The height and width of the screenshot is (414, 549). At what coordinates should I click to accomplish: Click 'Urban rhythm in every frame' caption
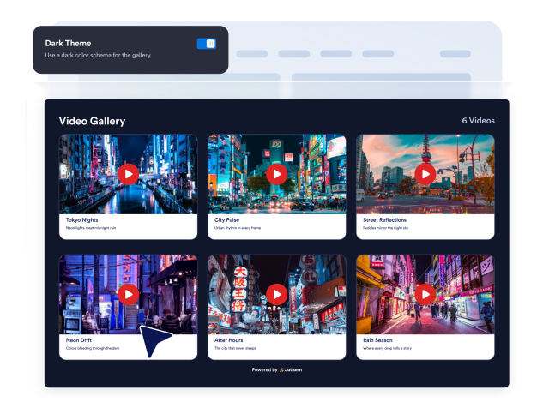238,228
